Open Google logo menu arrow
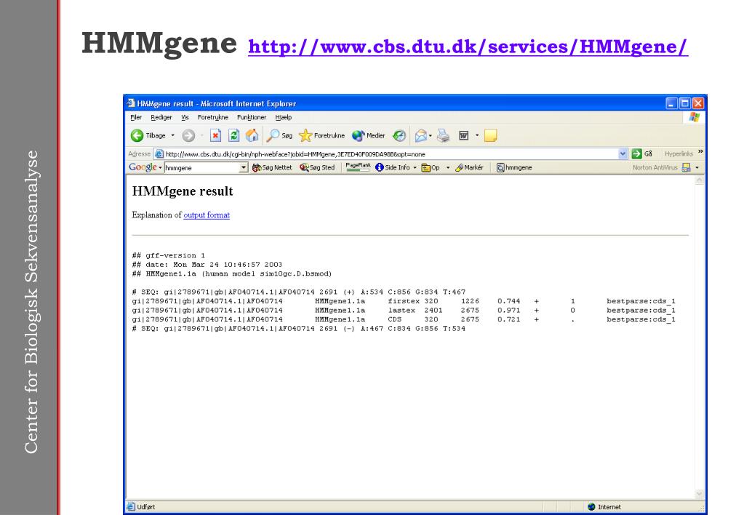 (160, 167)
